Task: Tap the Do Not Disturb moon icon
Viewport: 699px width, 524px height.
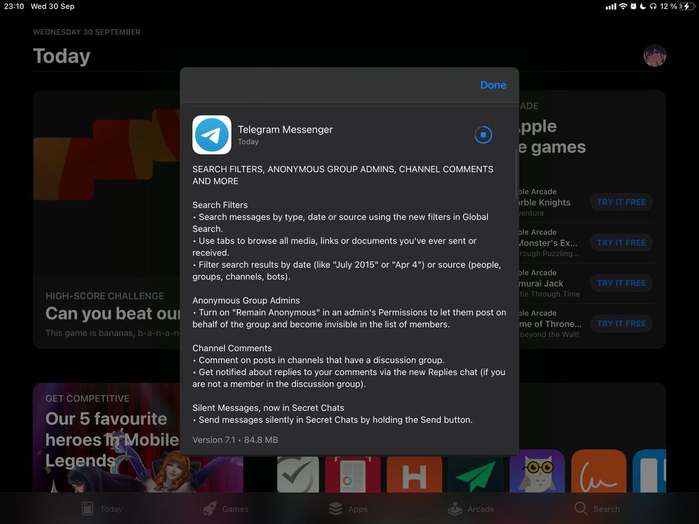Action: 643,7
